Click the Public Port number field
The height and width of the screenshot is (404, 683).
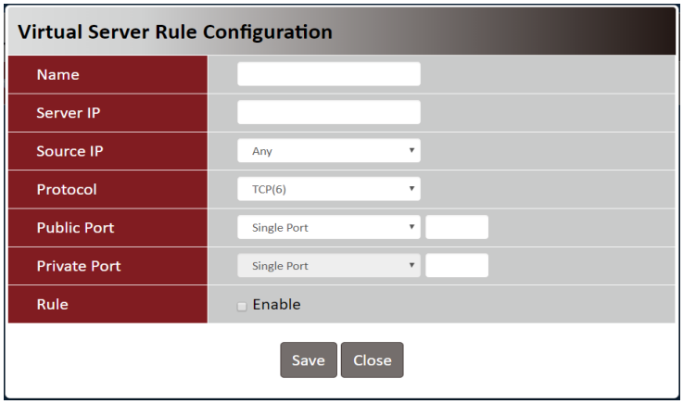pos(456,227)
